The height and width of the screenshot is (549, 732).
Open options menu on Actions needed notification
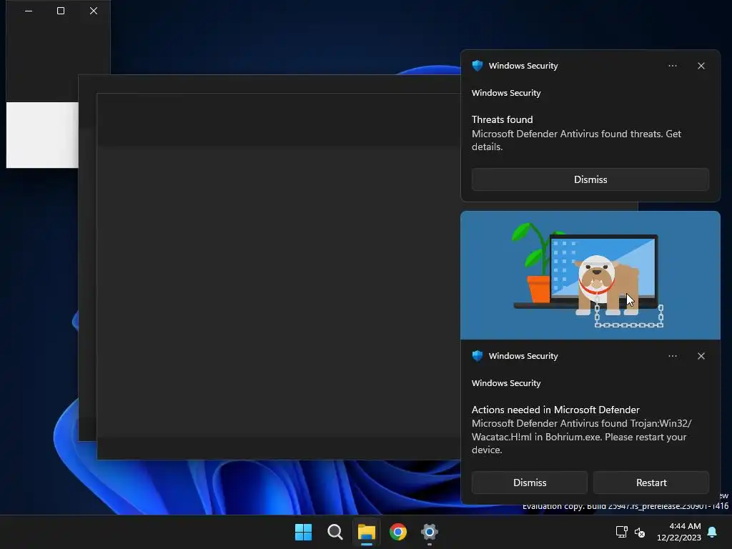coord(672,356)
